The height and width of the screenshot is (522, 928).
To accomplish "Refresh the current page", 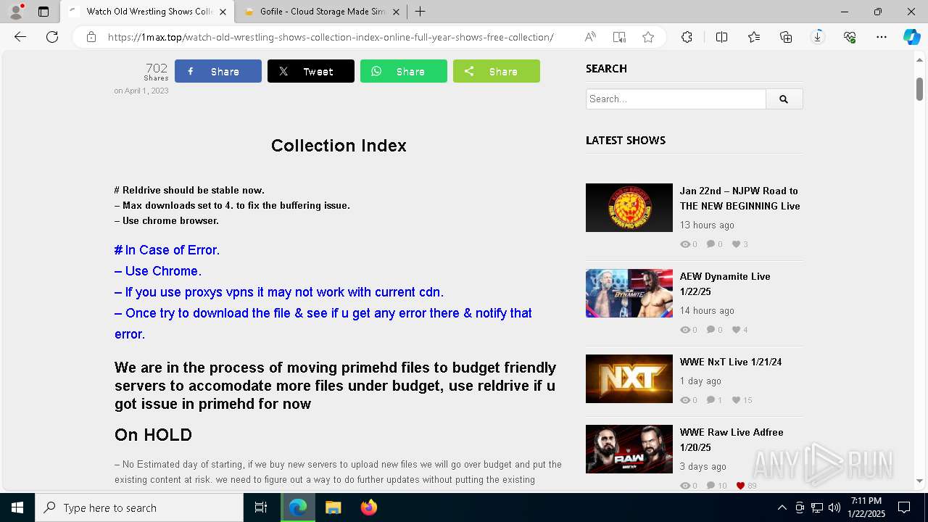I will pos(52,37).
